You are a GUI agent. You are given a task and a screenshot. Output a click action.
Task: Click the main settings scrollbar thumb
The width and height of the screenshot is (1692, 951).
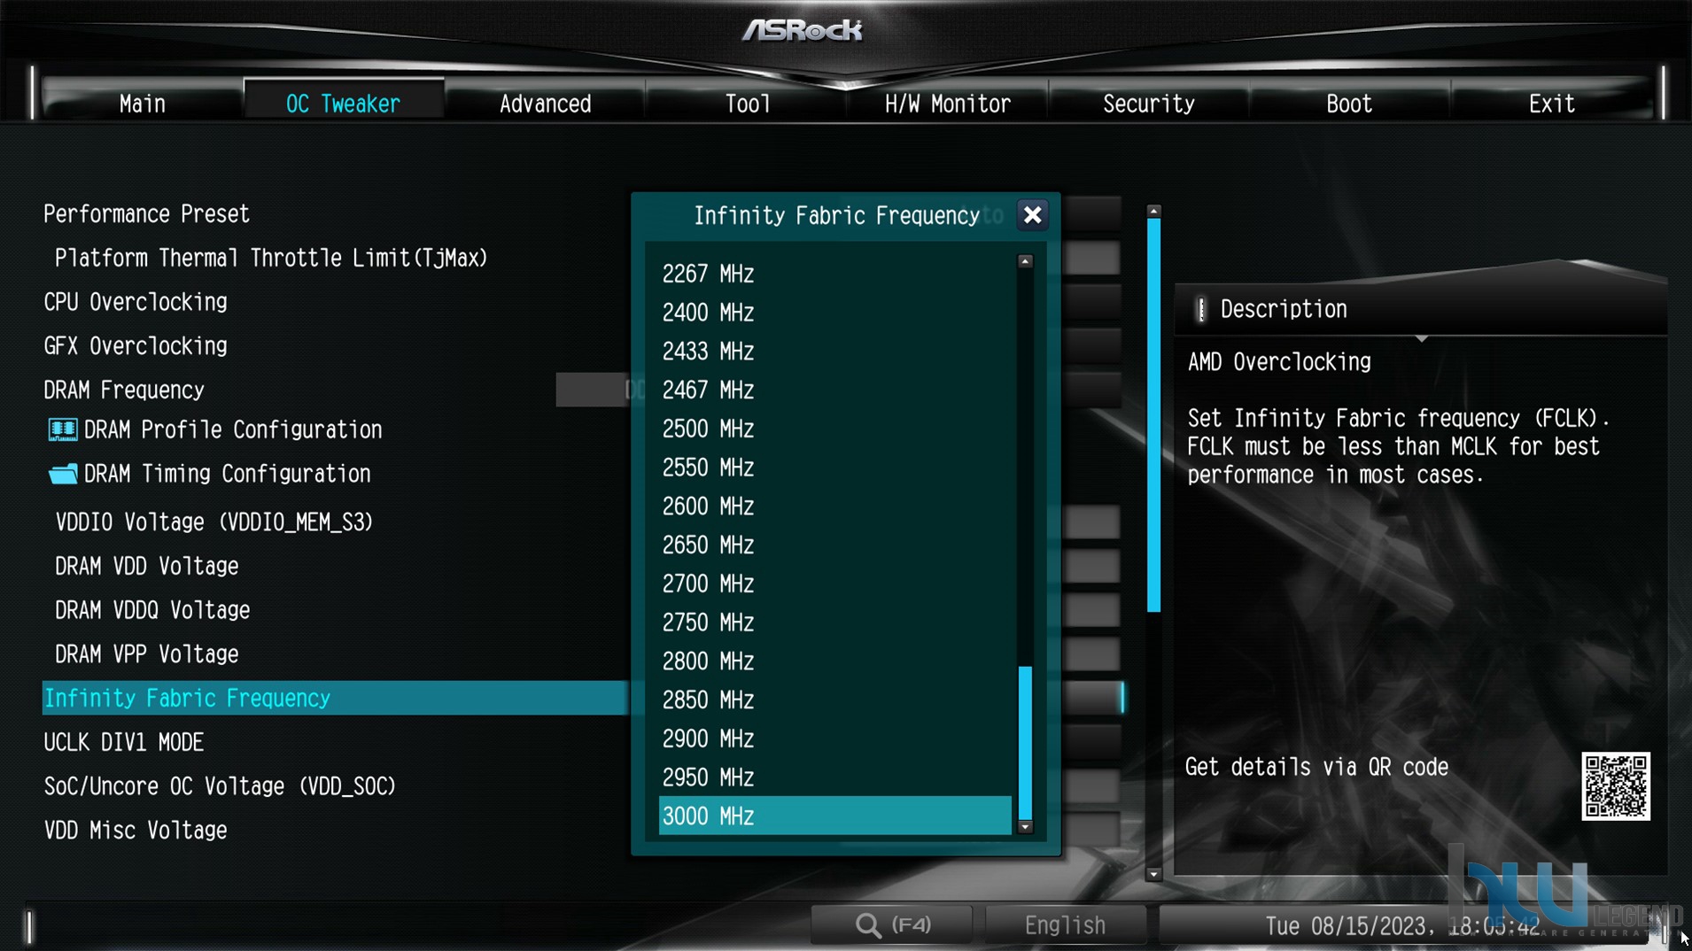click(x=1153, y=415)
